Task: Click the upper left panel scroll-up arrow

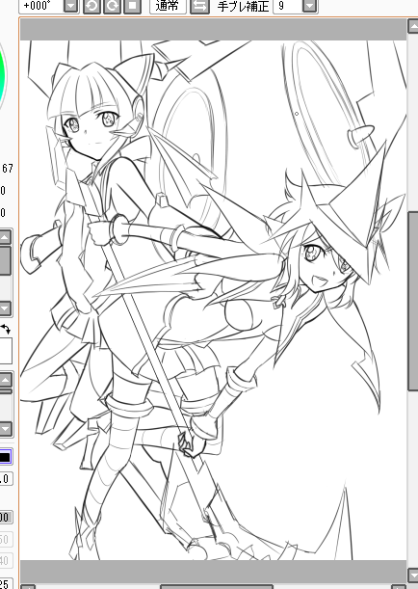Action: click(x=5, y=237)
